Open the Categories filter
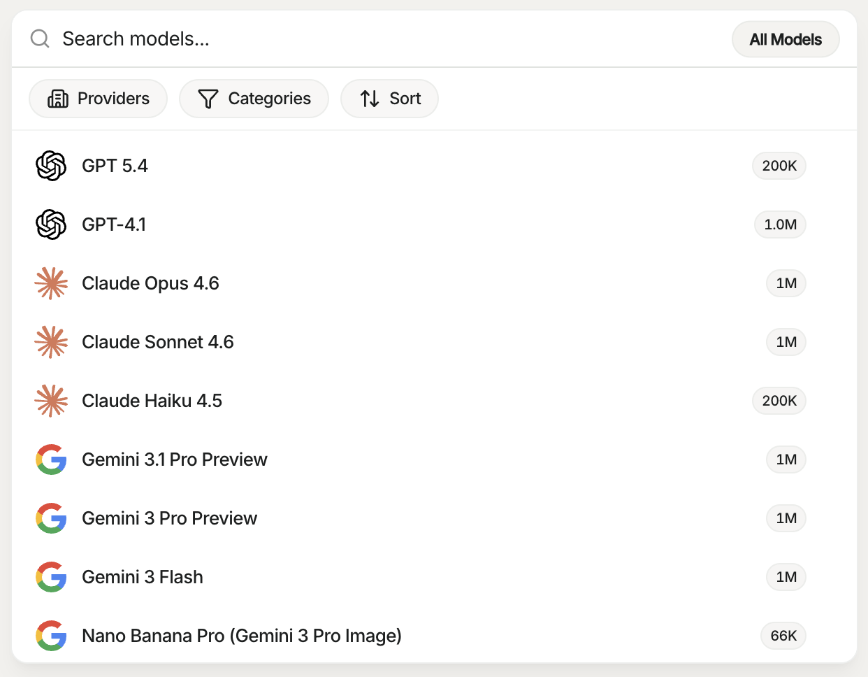This screenshot has height=677, width=868. [x=254, y=99]
